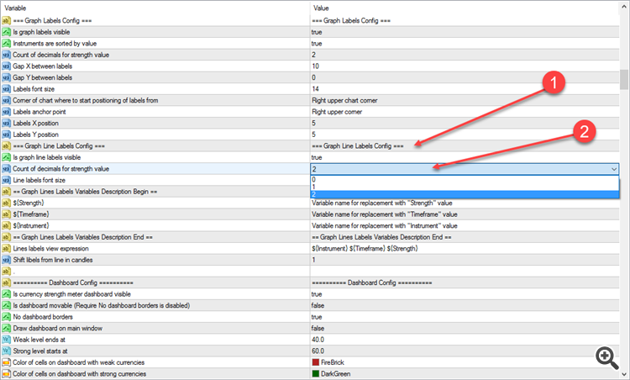Image resolution: width=630 pixels, height=380 pixels.
Task: Click the boolean icon beside 'Is graph line labels visible'
Action: (x=6, y=157)
